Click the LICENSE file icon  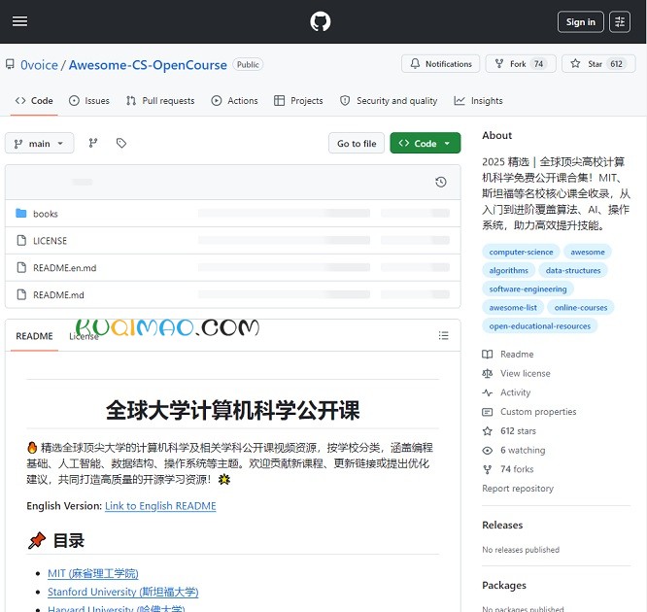click(21, 240)
